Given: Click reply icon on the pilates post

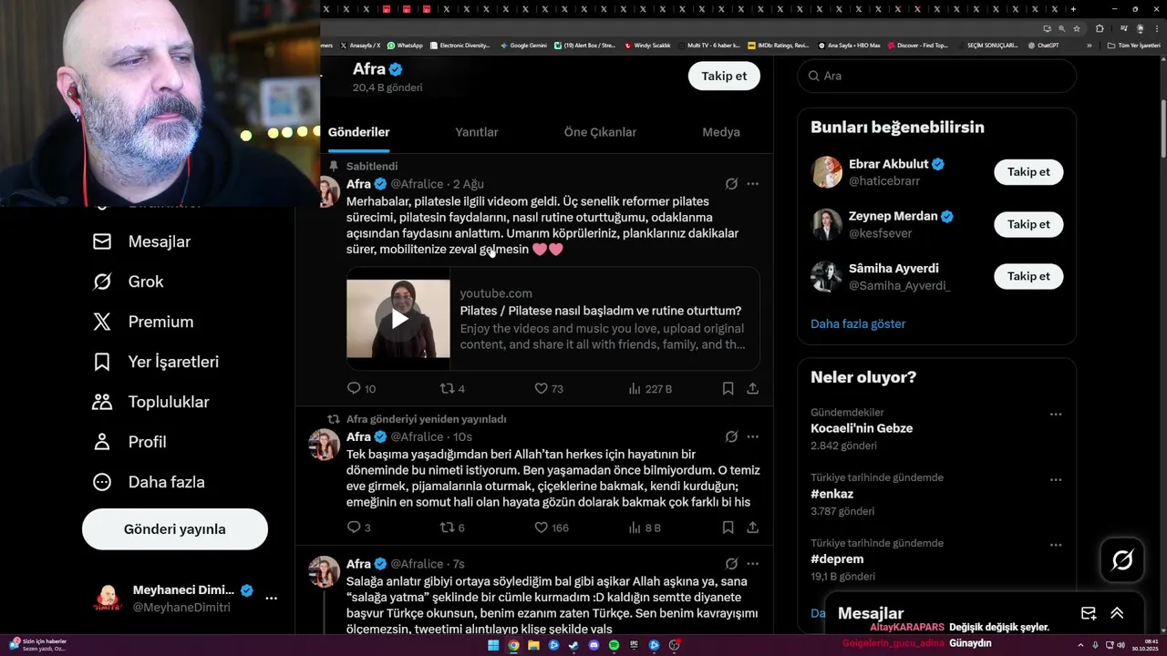Looking at the screenshot, I should point(354,388).
